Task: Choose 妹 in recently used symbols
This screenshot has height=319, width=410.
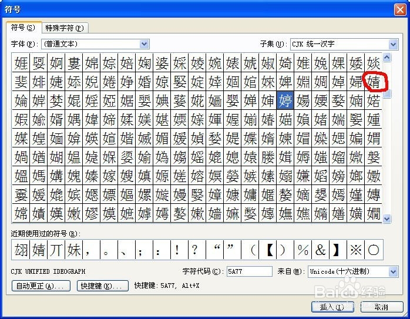Action: (x=74, y=250)
